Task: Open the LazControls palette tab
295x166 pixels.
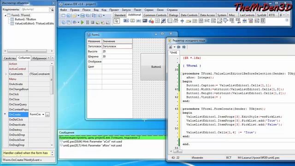Action: coord(247,15)
